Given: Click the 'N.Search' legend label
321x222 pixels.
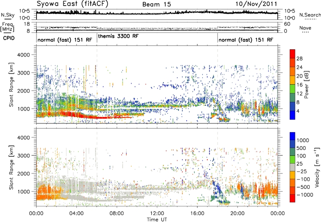Looking at the screenshot, I should (x=310, y=15).
